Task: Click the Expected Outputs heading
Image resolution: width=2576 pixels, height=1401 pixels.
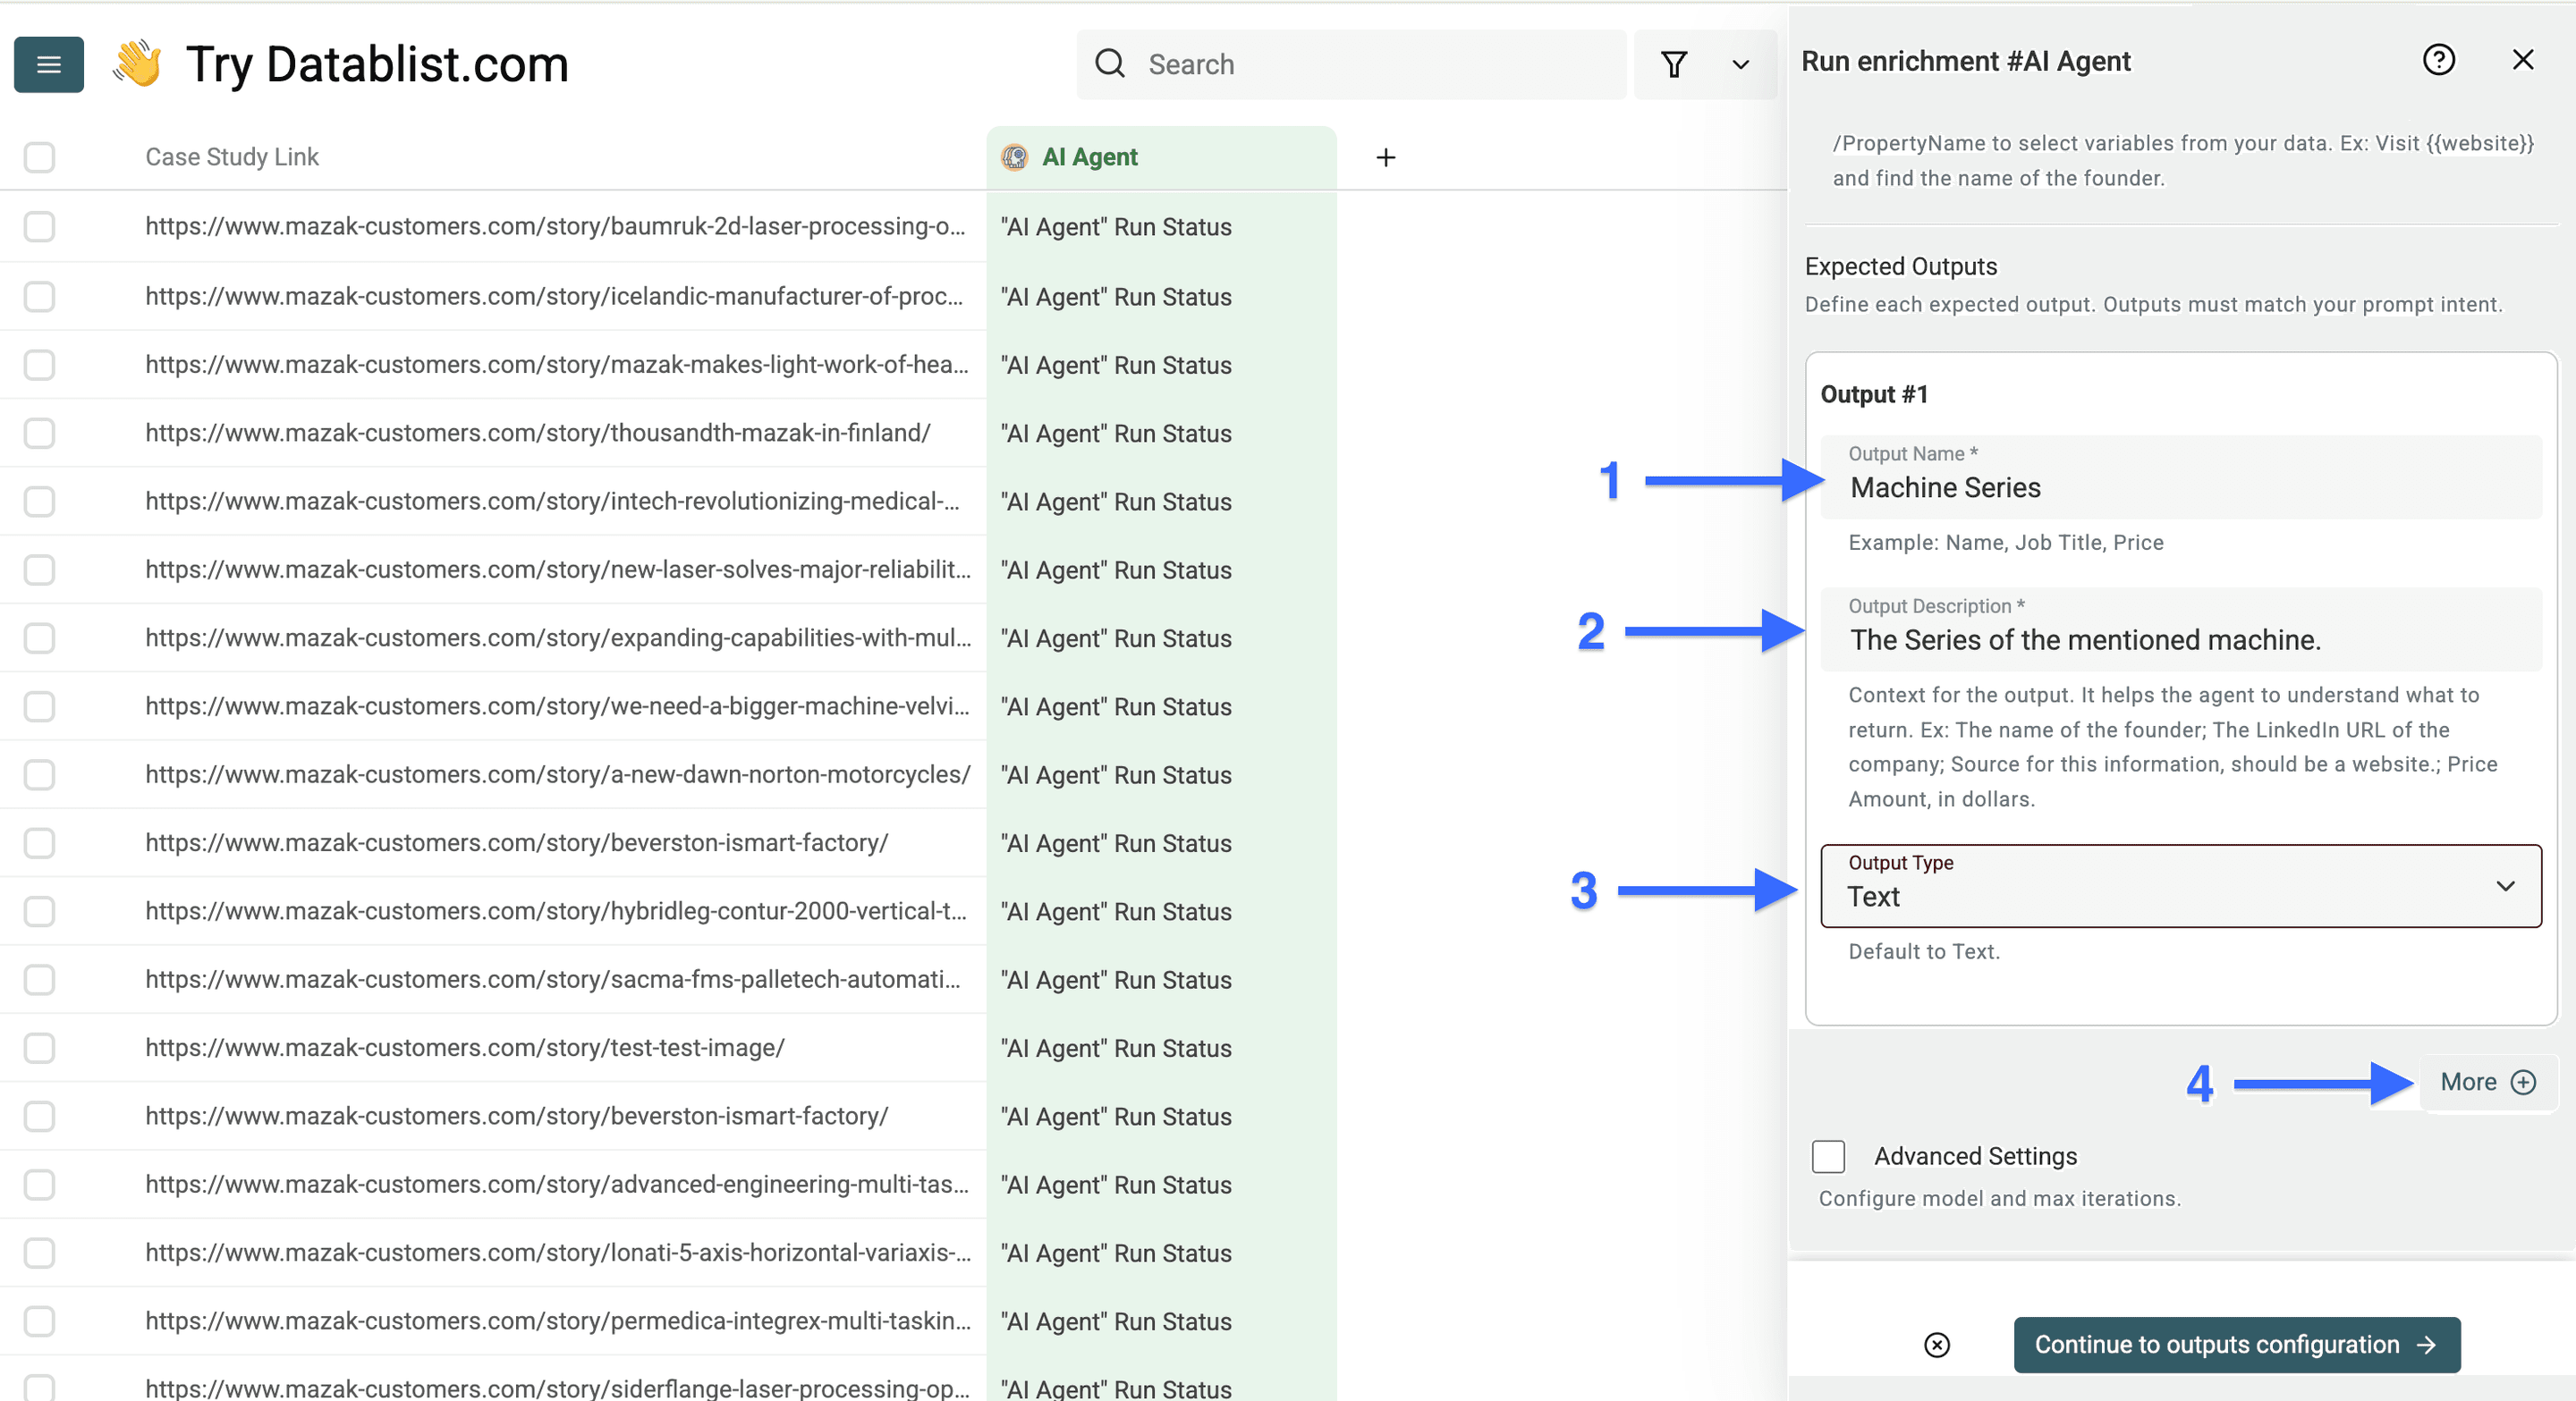Action: [1900, 266]
